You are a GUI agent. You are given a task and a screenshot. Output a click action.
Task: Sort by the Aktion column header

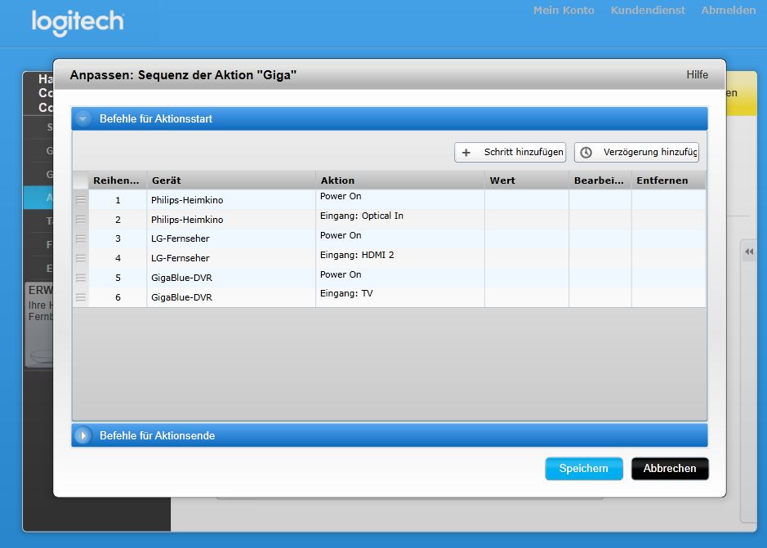click(399, 180)
